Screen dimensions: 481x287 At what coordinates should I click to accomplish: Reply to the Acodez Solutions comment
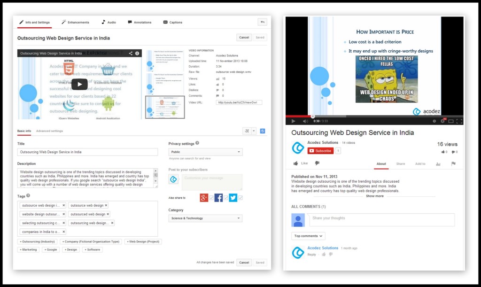pyautogui.click(x=312, y=255)
